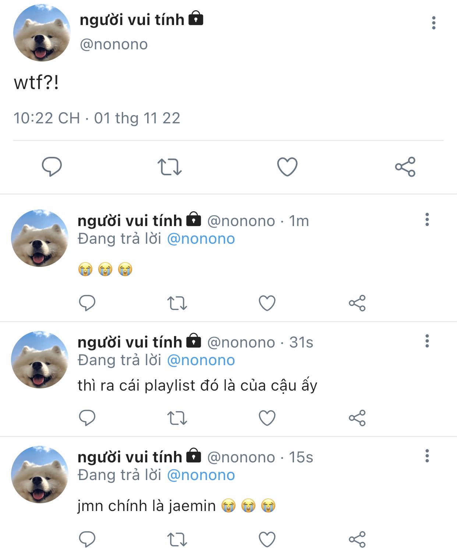Viewport: 457px width, 557px height.
Task: Open options menu on 1m reply
Action: (x=427, y=219)
